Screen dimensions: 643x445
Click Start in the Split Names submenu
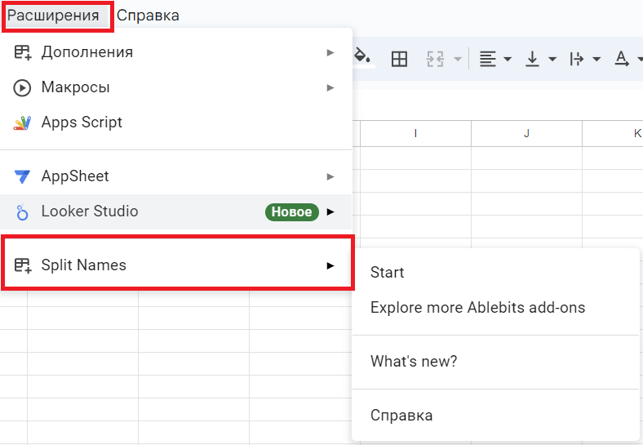pyautogui.click(x=388, y=273)
